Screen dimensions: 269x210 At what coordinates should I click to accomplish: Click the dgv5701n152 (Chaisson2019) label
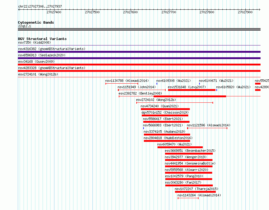pos(165,112)
